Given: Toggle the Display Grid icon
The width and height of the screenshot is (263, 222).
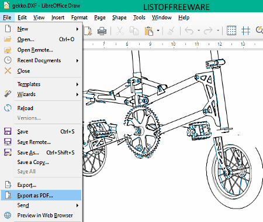Looking at the screenshot, I should pyautogui.click(x=231, y=30).
